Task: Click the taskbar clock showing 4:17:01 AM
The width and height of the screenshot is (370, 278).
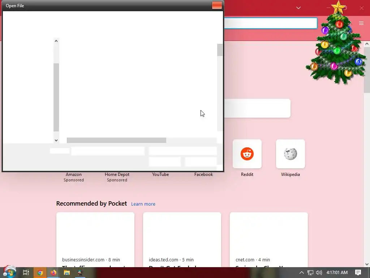Action: pos(337,273)
